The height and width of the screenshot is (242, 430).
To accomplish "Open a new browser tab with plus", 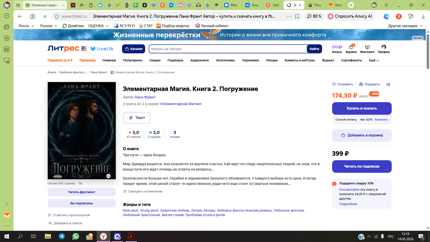I will click(351, 5).
